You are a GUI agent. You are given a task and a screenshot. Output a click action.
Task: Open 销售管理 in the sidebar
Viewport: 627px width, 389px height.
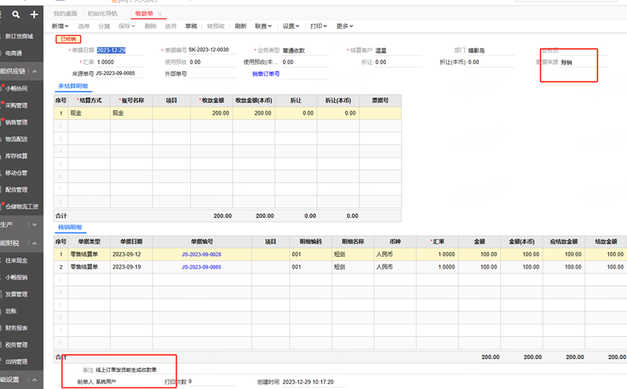pyautogui.click(x=17, y=122)
